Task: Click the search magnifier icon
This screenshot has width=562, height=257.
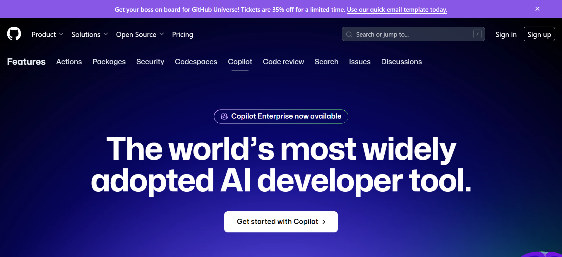Action: tap(349, 35)
